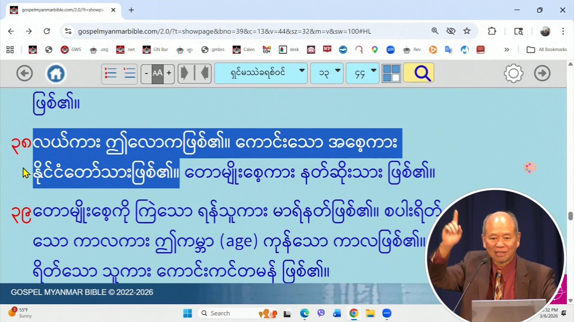The image size is (574, 322).
Task: Go to the next chapter arrow
Action: (542, 73)
